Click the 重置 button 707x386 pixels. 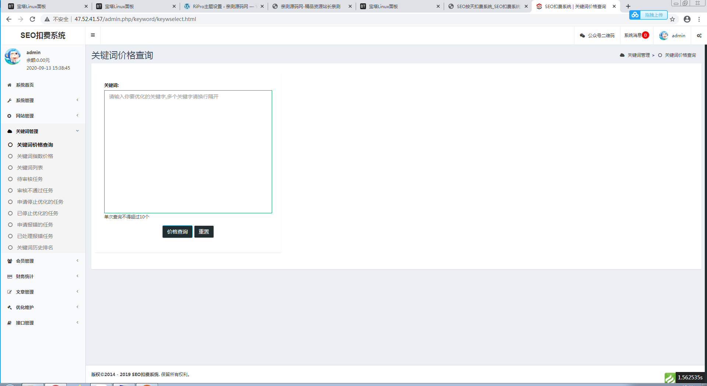click(204, 232)
